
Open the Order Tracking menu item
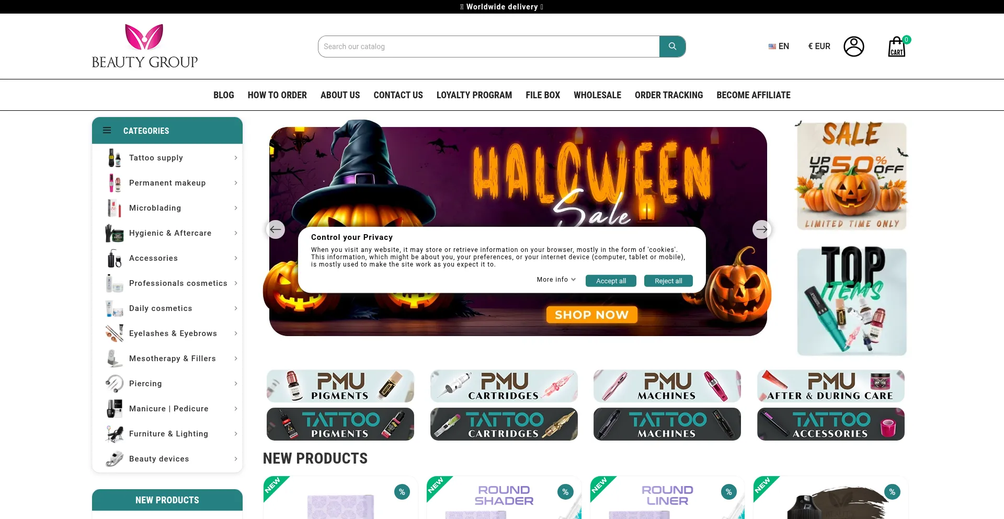[669, 95]
